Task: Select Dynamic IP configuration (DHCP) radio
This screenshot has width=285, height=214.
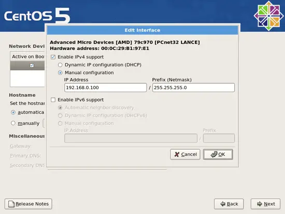Action: click(60, 65)
